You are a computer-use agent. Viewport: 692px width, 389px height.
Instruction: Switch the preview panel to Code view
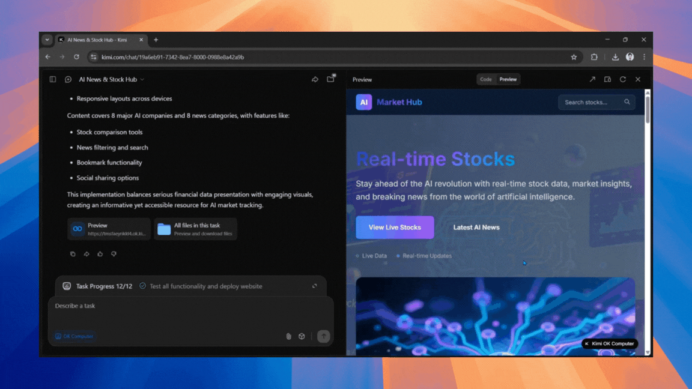485,79
